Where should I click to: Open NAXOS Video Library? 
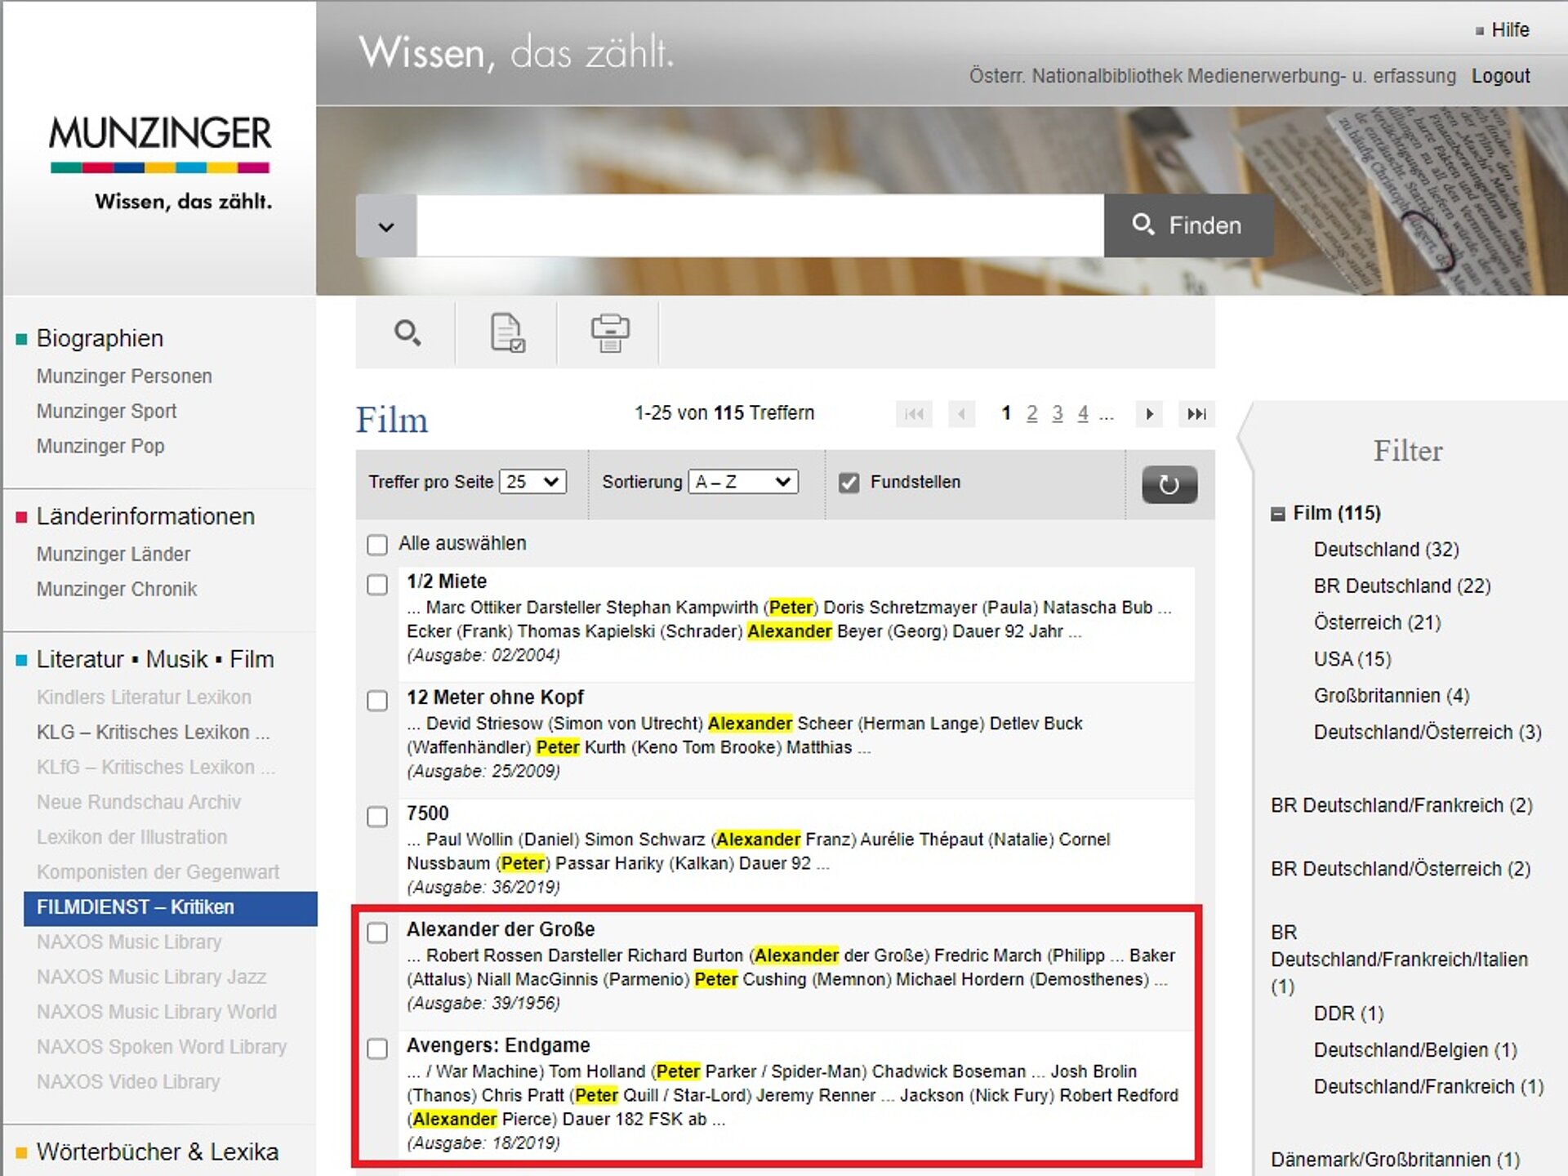pyautogui.click(x=128, y=1082)
